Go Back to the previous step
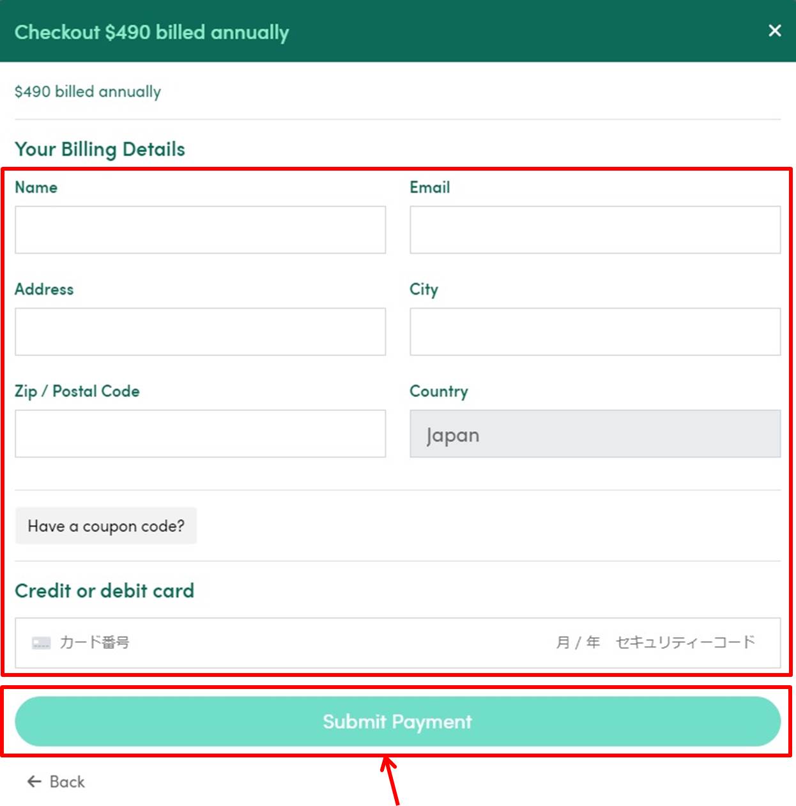Viewport: 796px width, 806px height. 56,781
